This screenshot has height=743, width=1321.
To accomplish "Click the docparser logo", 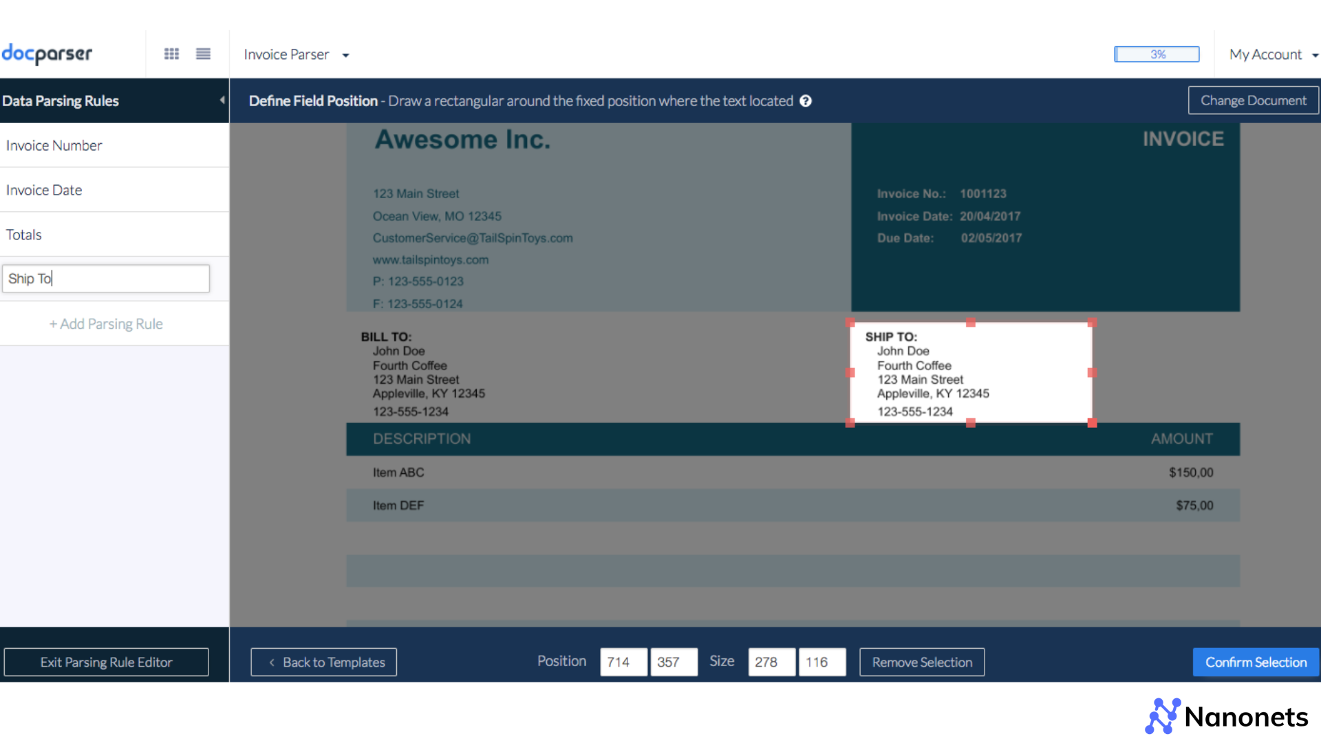I will [47, 54].
